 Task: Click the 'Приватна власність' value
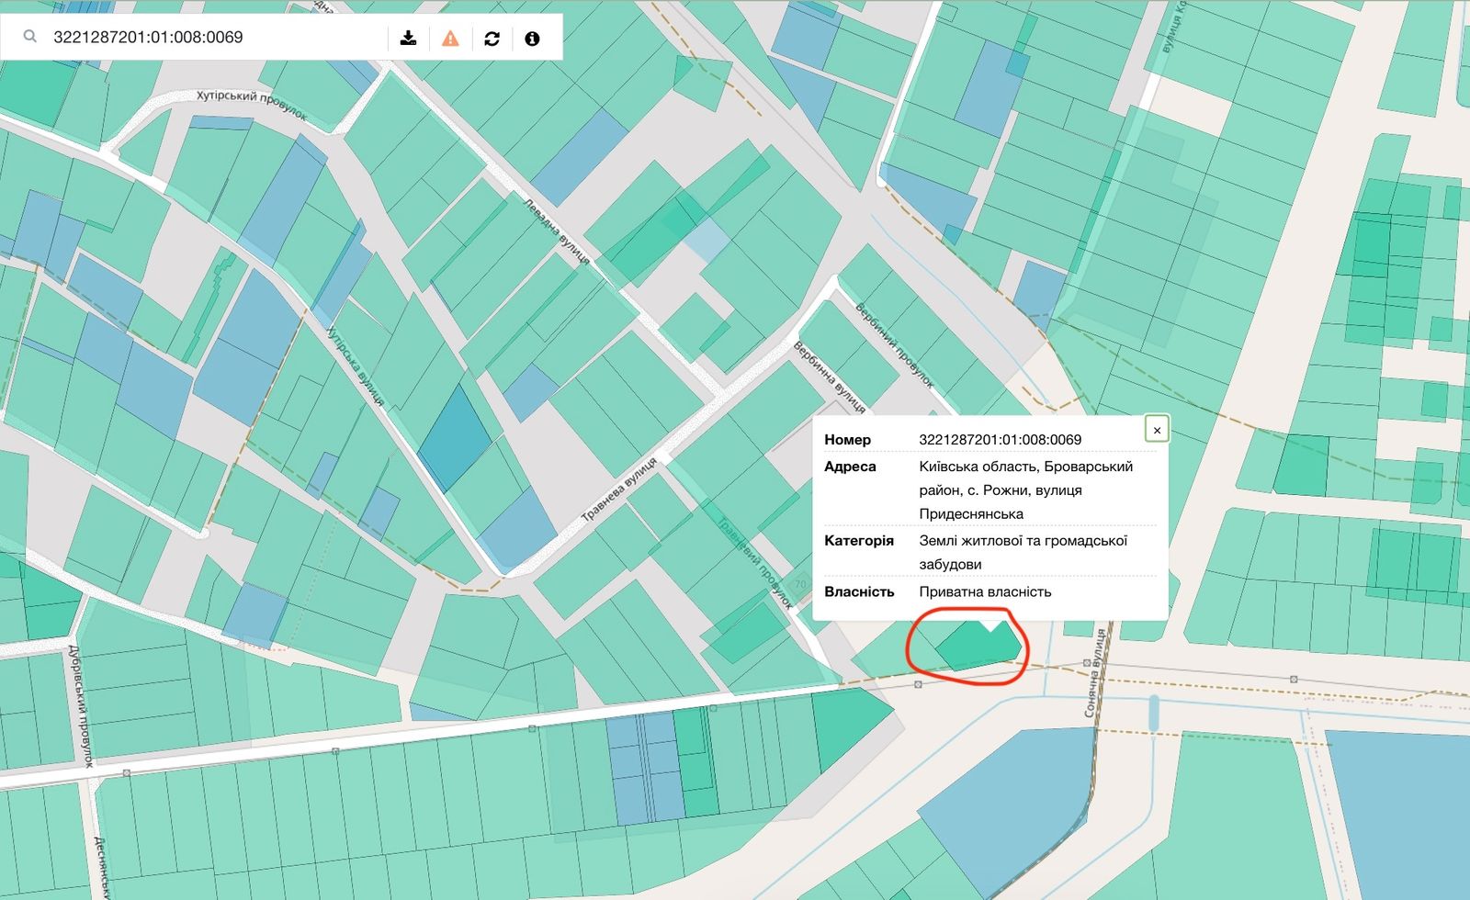(x=985, y=591)
